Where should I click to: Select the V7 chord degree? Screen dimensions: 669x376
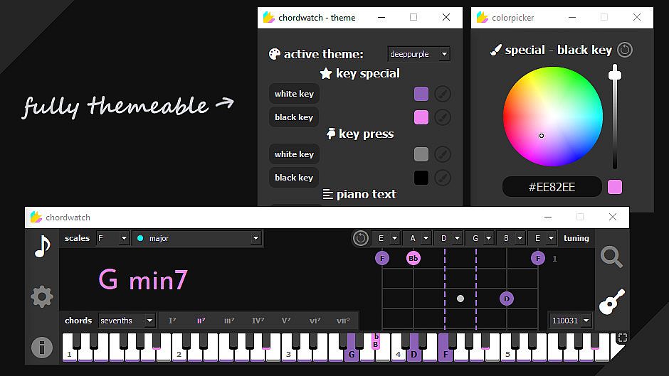286,321
